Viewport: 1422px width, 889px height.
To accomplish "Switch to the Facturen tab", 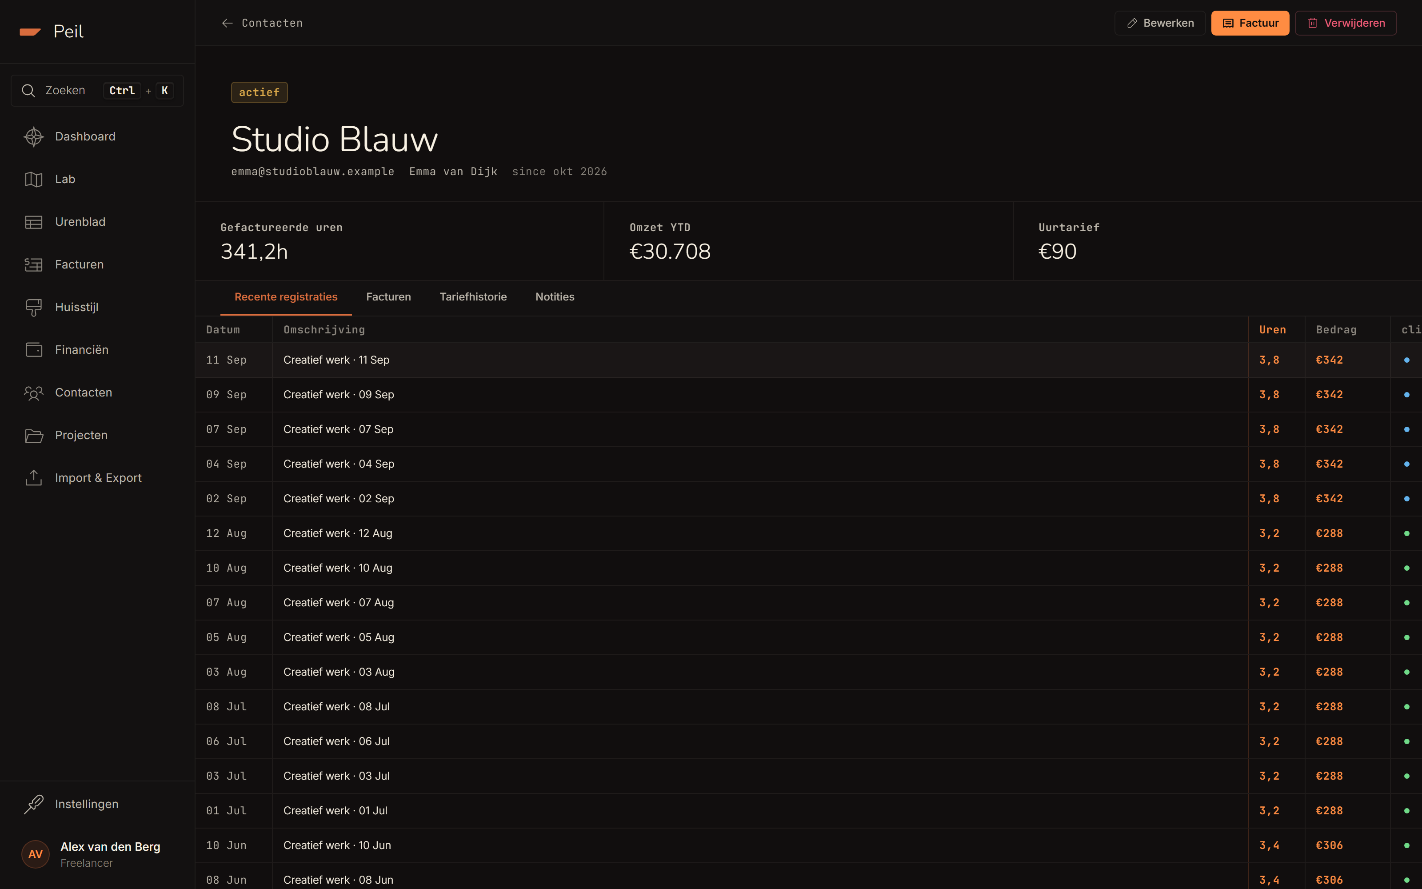I will (x=388, y=297).
